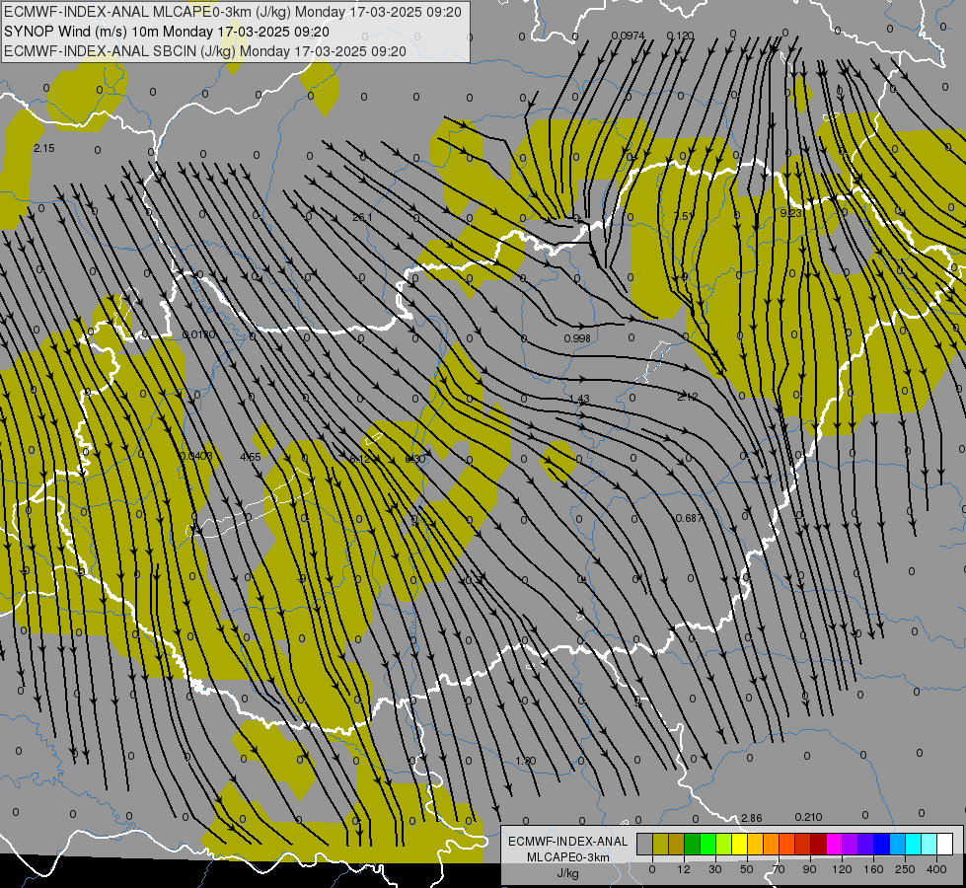Click the SYNOP Wind 10m title line

167,32
